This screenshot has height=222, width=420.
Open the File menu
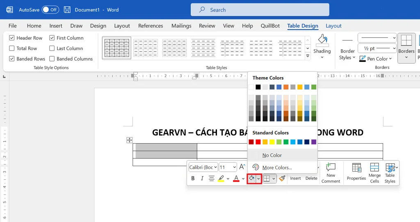pos(13,26)
